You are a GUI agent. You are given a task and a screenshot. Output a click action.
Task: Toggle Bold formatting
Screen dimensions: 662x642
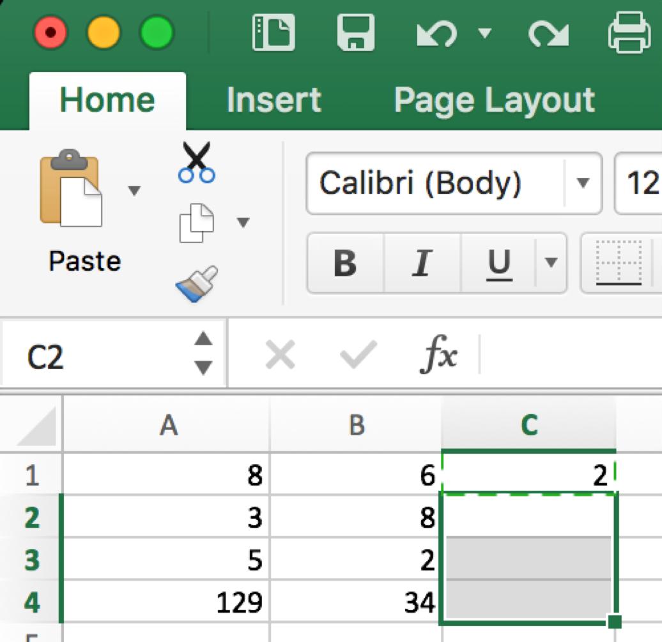coord(345,262)
